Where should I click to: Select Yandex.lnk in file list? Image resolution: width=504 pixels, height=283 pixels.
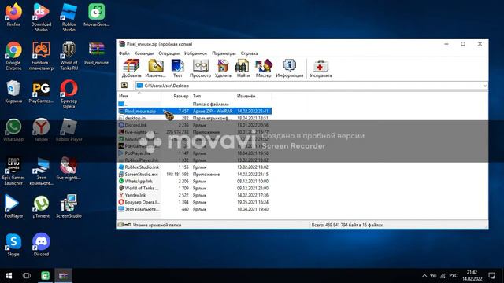[x=195, y=195]
